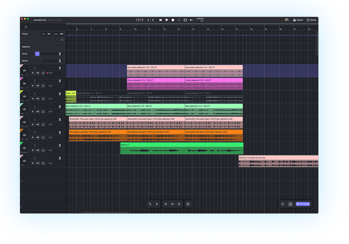Click the Export button
349x244 pixels.
[298, 20]
